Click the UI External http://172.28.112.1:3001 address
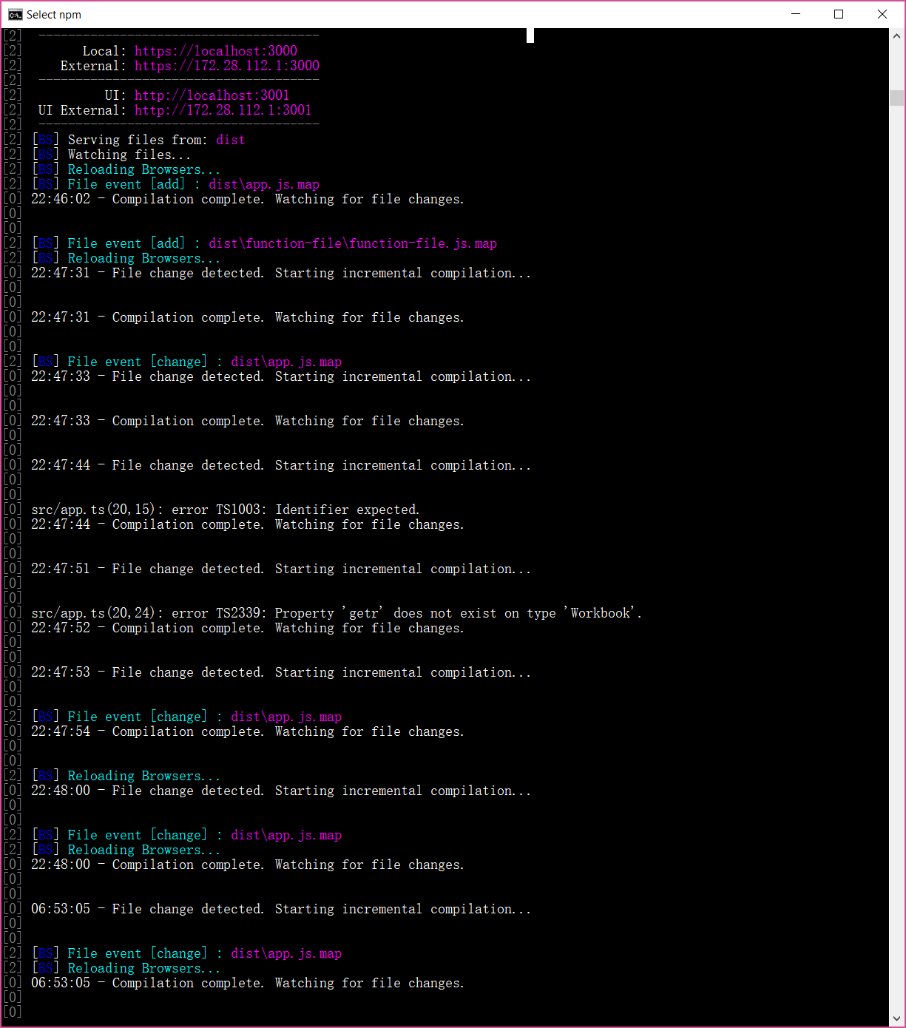This screenshot has height=1028, width=906. [223, 109]
